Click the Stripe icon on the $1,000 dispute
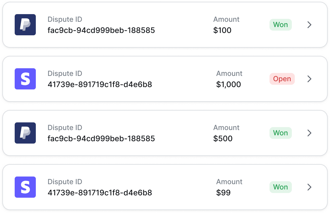 (25, 79)
